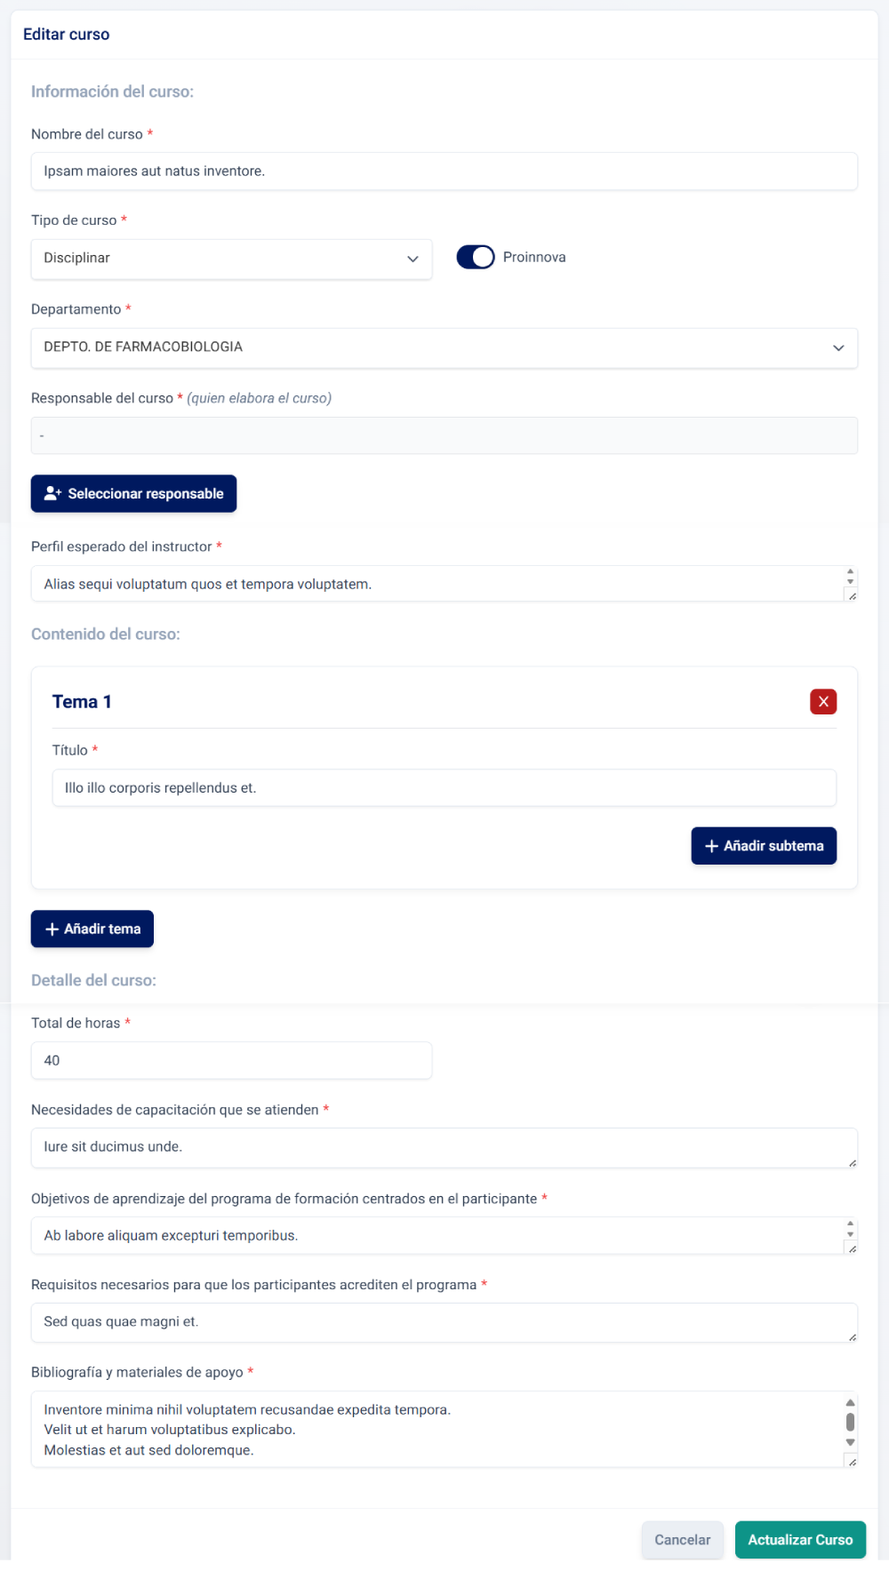889x1571 pixels.
Task: Focus the Total de horas field
Action: 231,1061
